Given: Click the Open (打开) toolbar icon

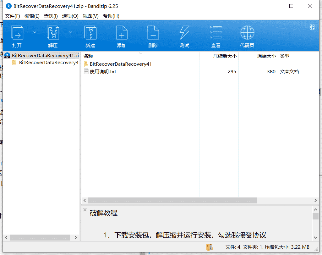Looking at the screenshot, I should pyautogui.click(x=17, y=33).
